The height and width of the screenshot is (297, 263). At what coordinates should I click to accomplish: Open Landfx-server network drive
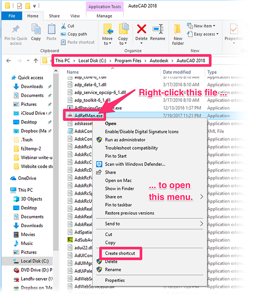[36, 279]
